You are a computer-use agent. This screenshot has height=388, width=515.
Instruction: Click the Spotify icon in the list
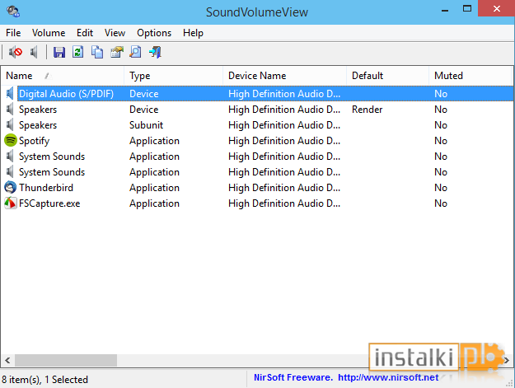pyautogui.click(x=11, y=141)
